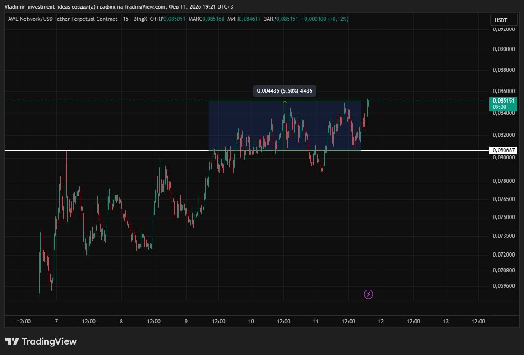Viewport: 524px width, 355px height.
Task: Select the 0,080687 horizontal line price label
Action: tap(503, 150)
